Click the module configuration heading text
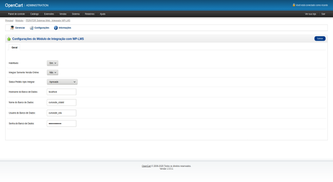This screenshot has width=333, height=182. 48,39
